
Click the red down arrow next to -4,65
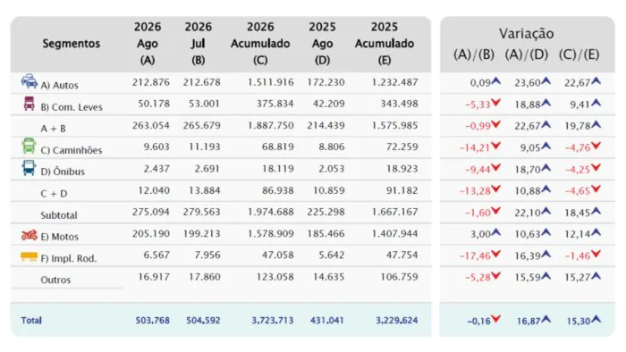click(596, 189)
